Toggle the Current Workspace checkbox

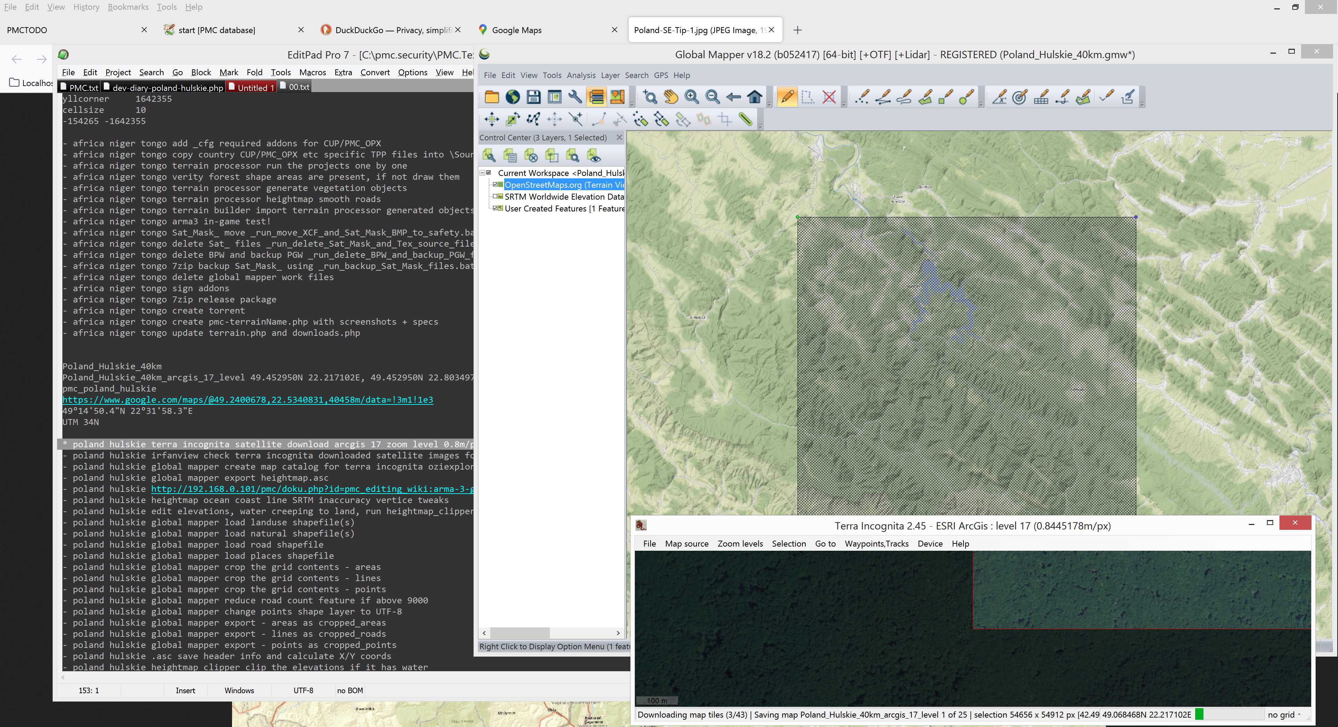489,172
